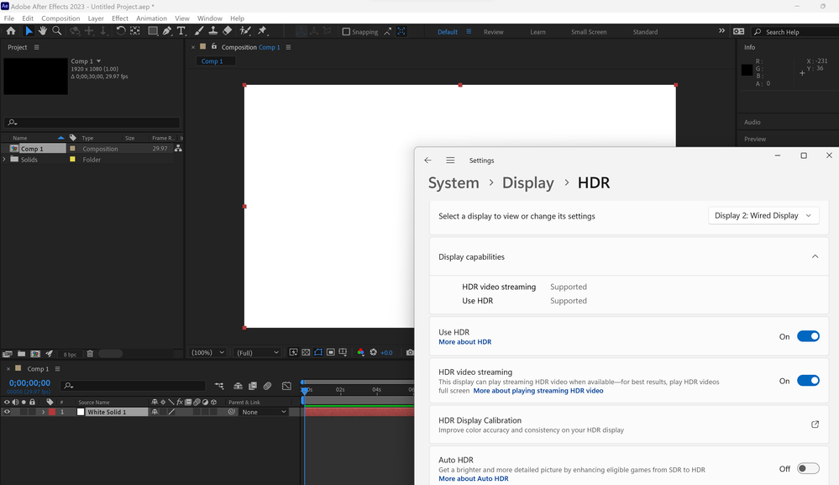Expand the Solids folder
Image resolution: width=839 pixels, height=485 pixels.
pos(4,160)
